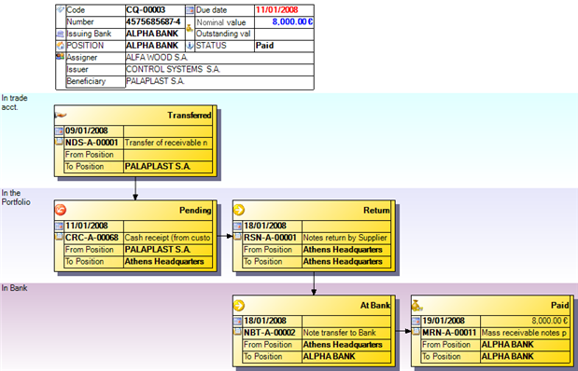Click 'Note transfer to Bank' description
Image resolution: width=578 pixels, height=371 pixels.
coord(340,333)
